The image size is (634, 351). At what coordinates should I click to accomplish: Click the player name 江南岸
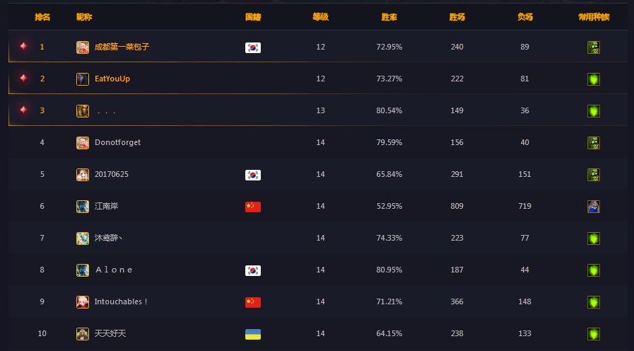tap(106, 206)
